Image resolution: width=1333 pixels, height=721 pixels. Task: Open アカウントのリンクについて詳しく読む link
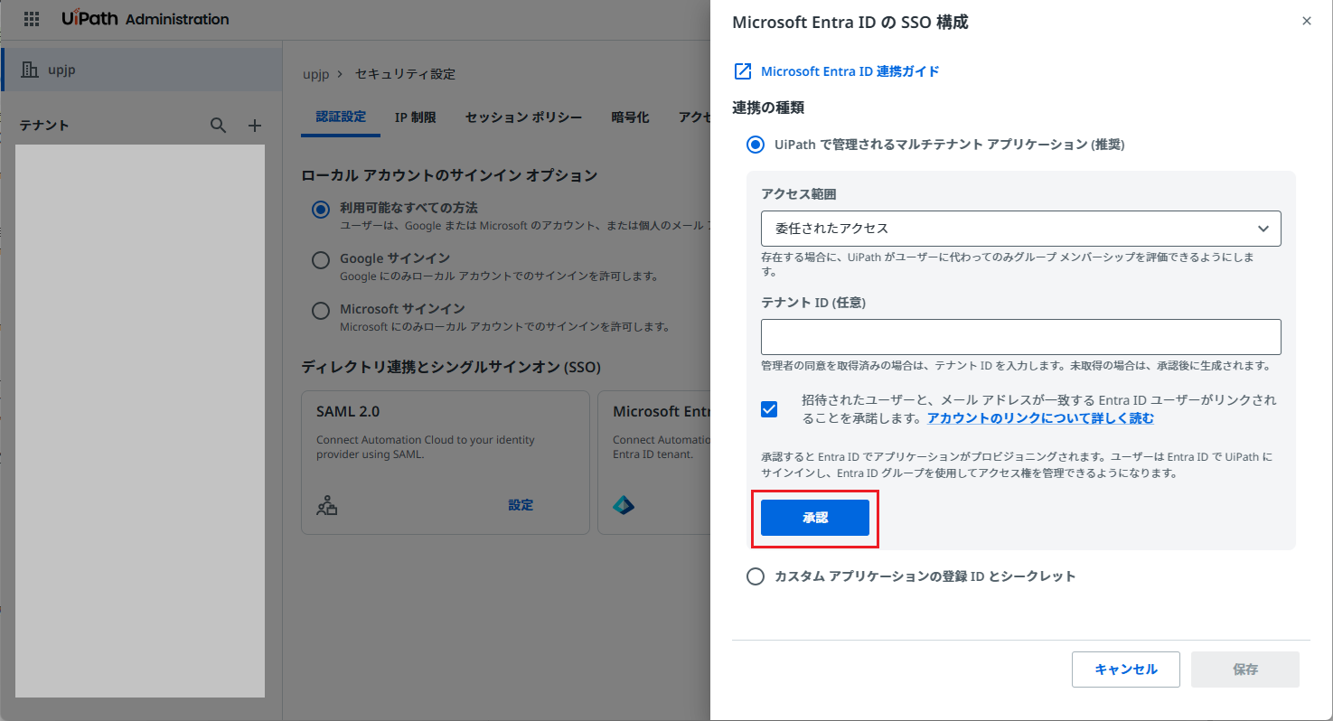pos(1040,418)
